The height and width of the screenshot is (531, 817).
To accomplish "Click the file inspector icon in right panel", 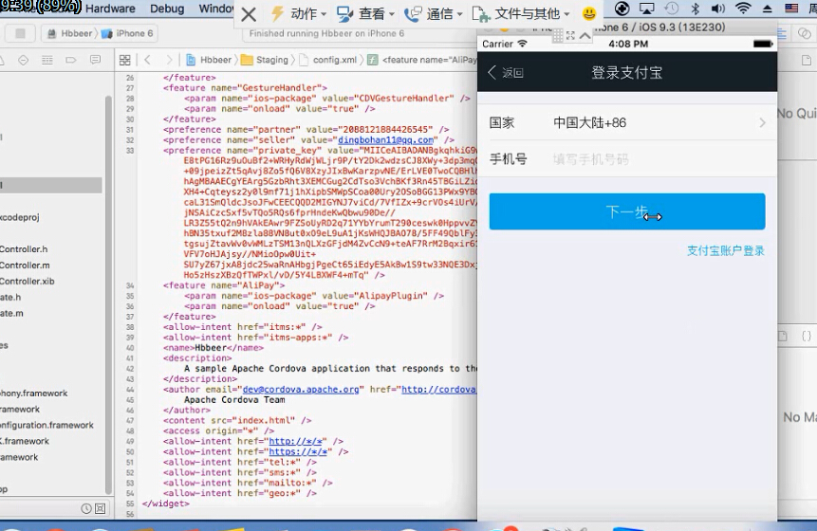I will [x=807, y=61].
